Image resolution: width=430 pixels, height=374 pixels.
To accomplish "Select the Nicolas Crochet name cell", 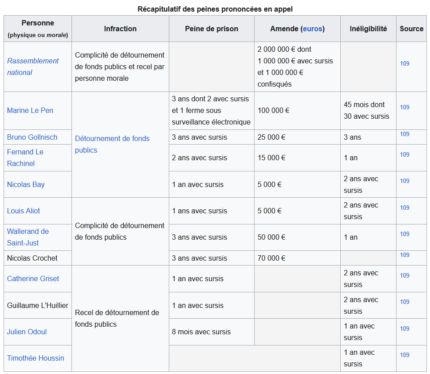I will [38, 258].
